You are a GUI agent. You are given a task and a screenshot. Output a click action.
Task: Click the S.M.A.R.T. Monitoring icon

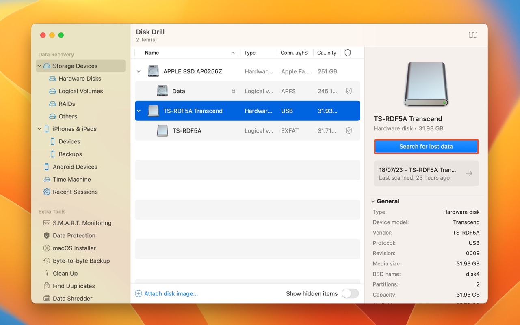point(47,223)
